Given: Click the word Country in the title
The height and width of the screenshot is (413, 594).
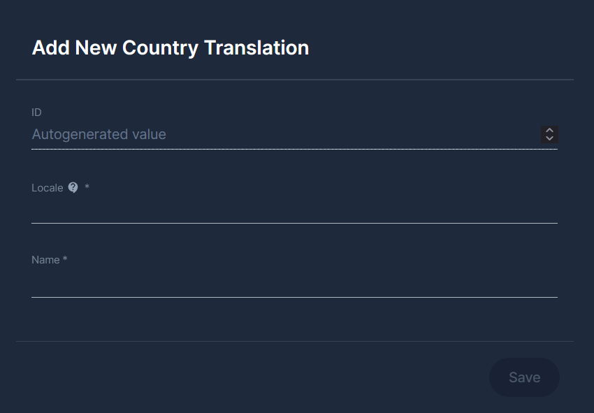Looking at the screenshot, I should pos(160,48).
